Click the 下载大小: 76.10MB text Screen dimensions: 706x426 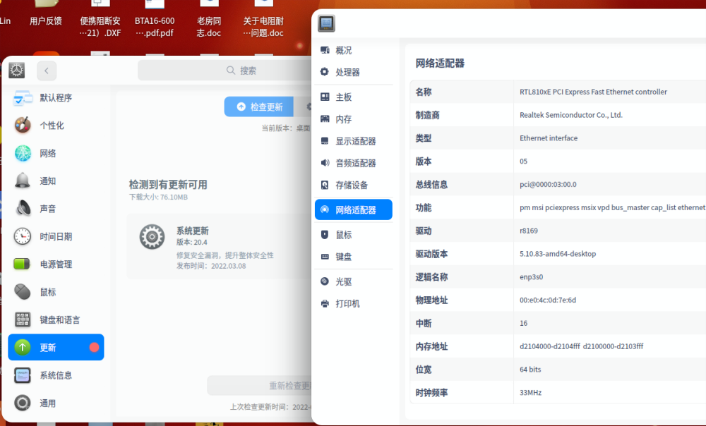(x=158, y=197)
